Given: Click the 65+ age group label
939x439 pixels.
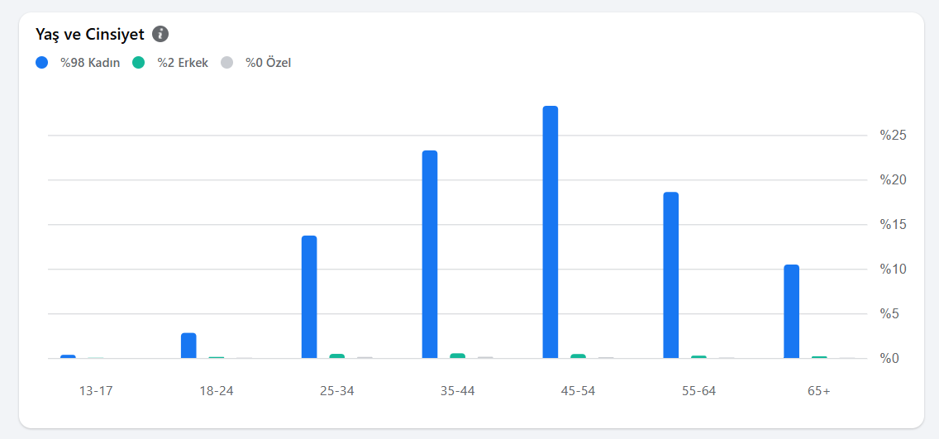Looking at the screenshot, I should 818,391.
